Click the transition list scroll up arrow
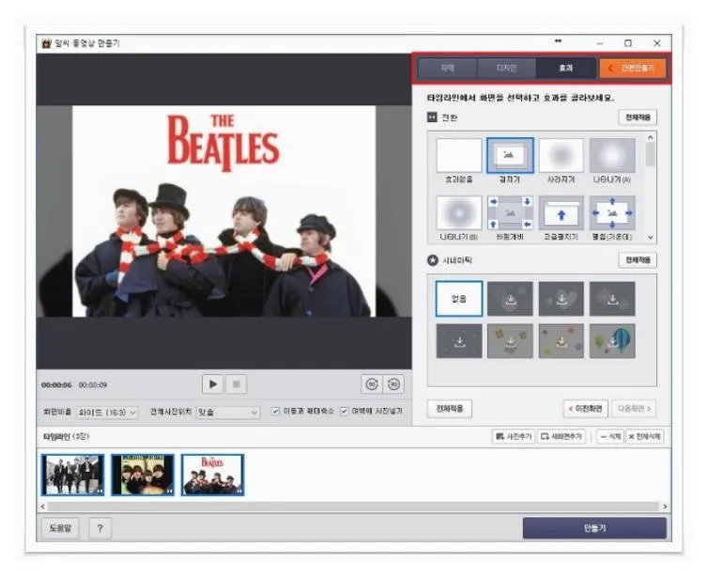This screenshot has height=577, width=708. (x=650, y=137)
